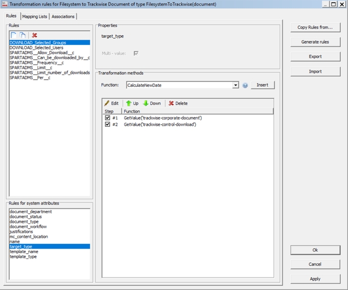Click the new rule icon in Rules toolbar
Screen dimensions: 348x290
(x=14, y=35)
